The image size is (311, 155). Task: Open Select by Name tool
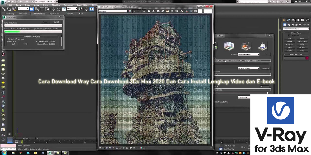point(36,9)
